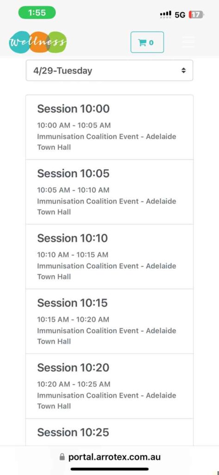Image resolution: width=219 pixels, height=475 pixels.
Task: Open the shopping cart button
Action: tap(147, 42)
